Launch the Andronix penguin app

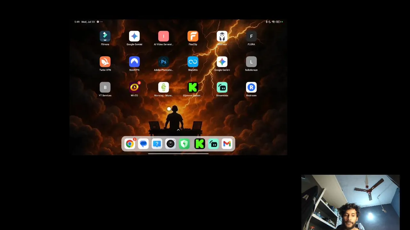(x=222, y=36)
